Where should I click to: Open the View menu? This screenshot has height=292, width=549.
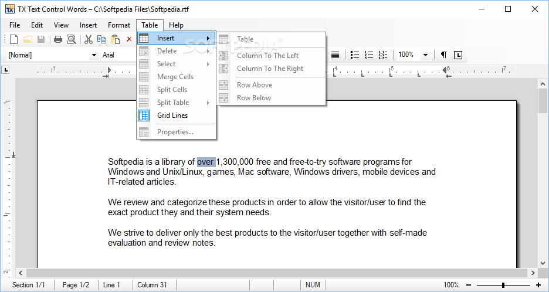[x=61, y=25]
